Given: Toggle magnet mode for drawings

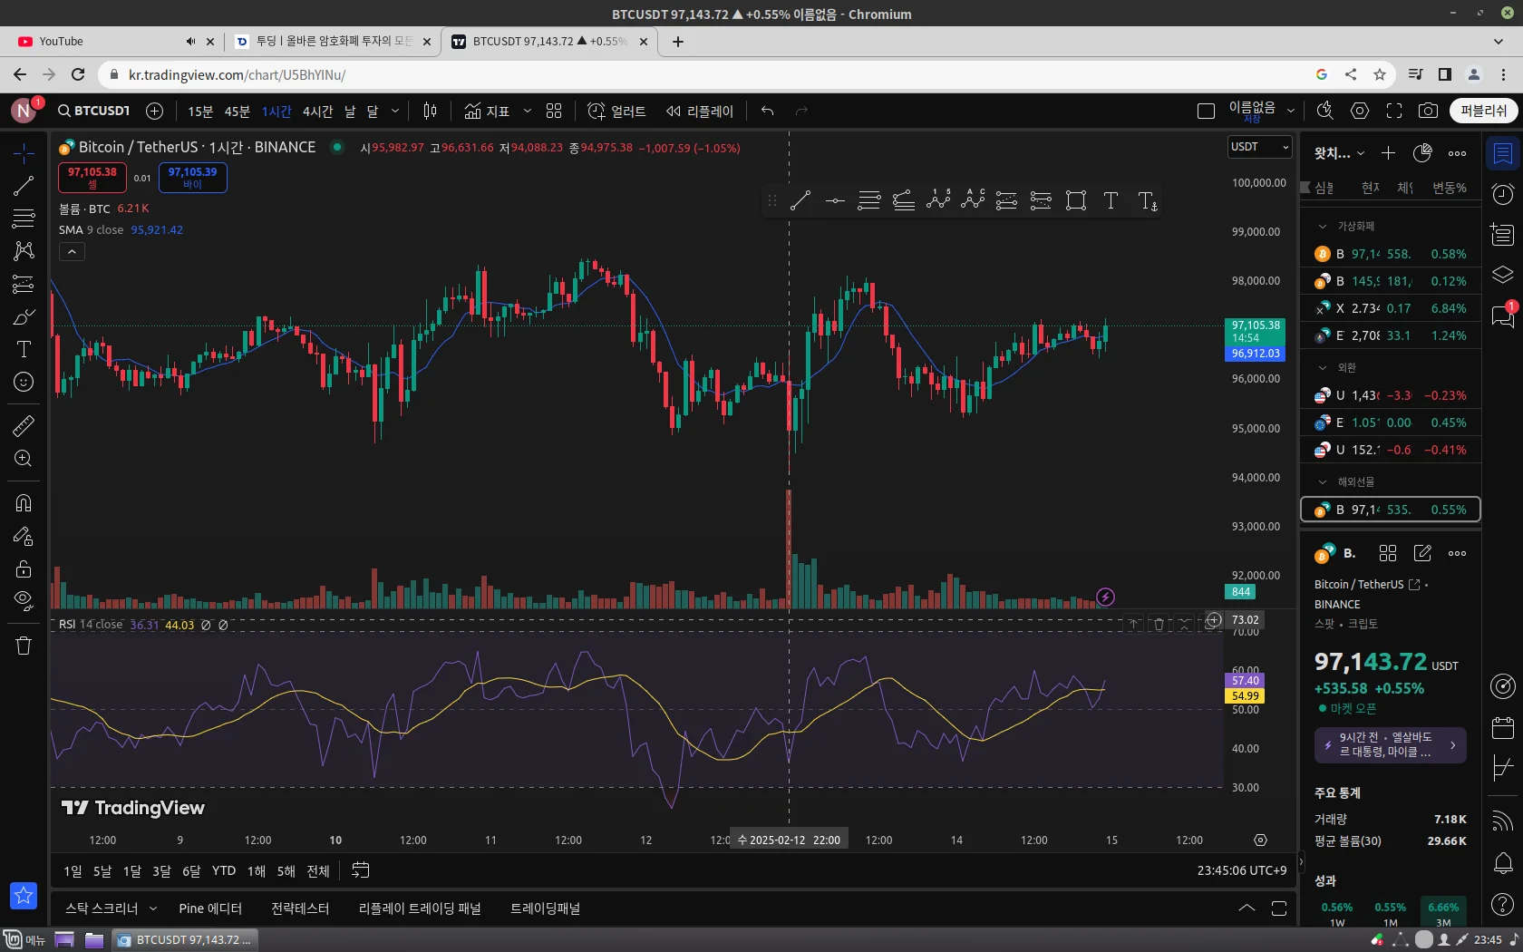Looking at the screenshot, I should click(x=24, y=503).
